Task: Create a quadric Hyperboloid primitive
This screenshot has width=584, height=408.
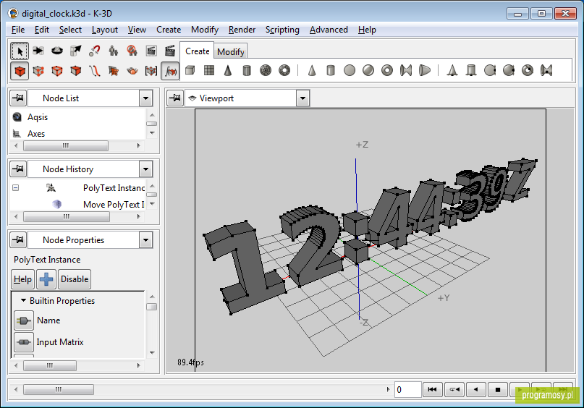Action: (405, 70)
